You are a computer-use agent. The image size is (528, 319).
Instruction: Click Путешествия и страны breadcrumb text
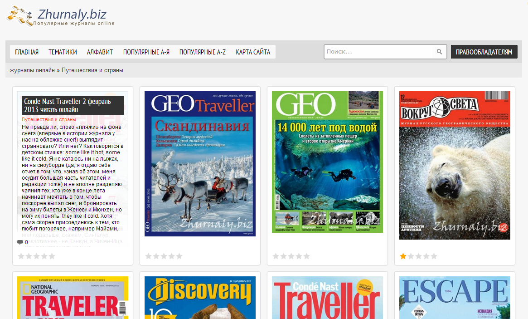click(92, 70)
